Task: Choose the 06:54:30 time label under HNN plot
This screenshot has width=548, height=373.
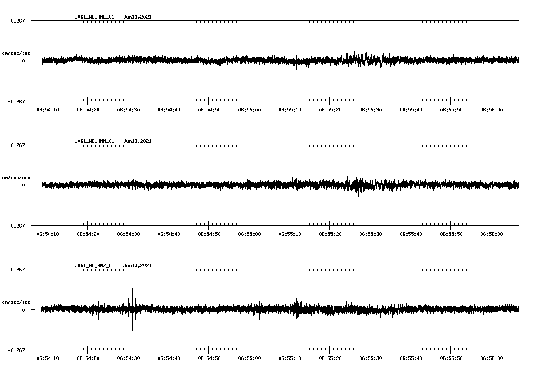Action: [x=128, y=234]
